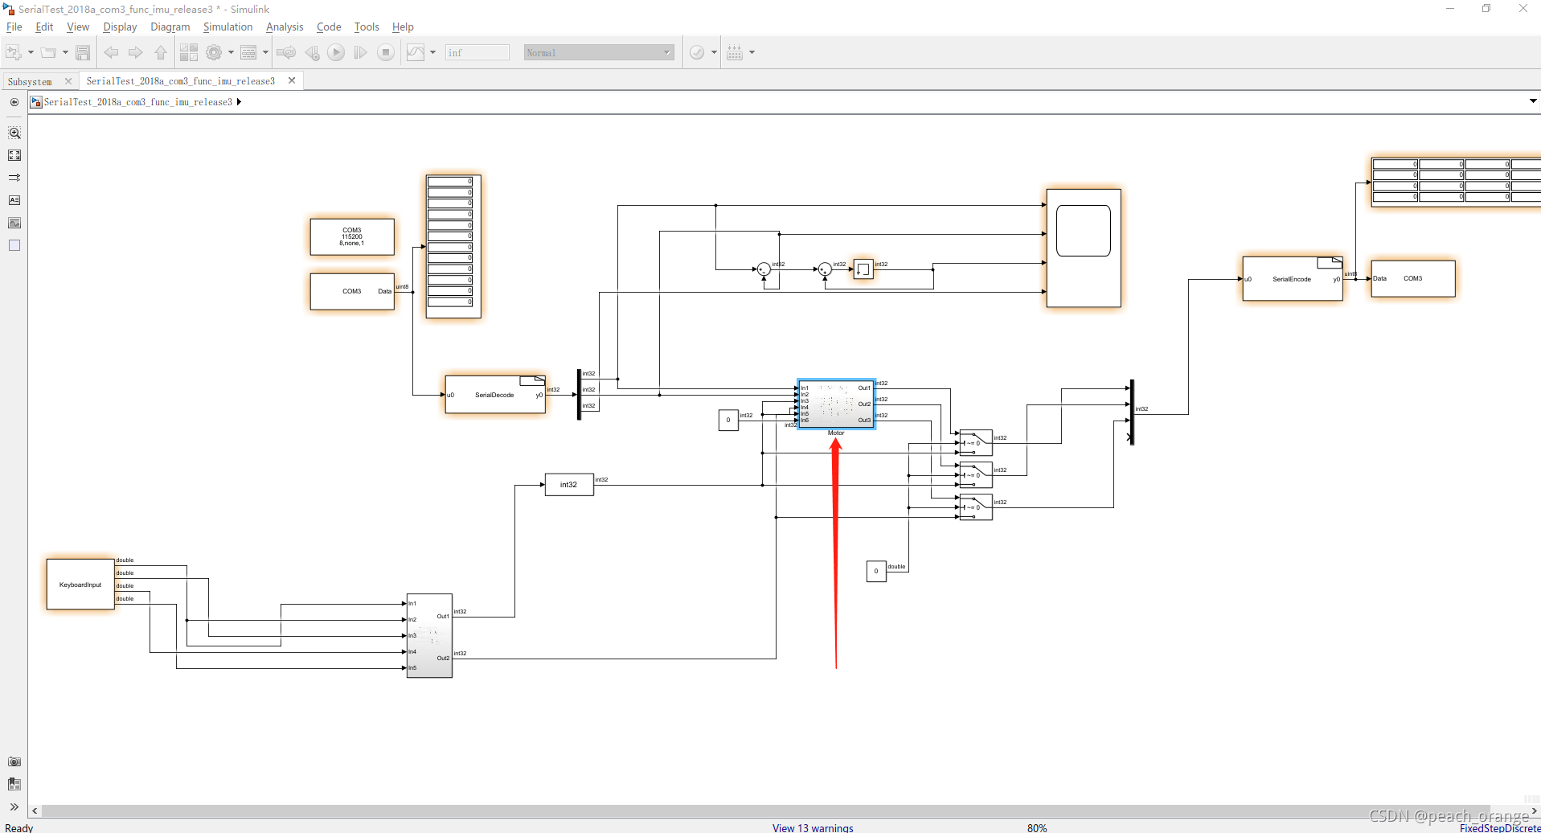
Task: Open the Model Explorer icon
Action: pyautogui.click(x=248, y=52)
